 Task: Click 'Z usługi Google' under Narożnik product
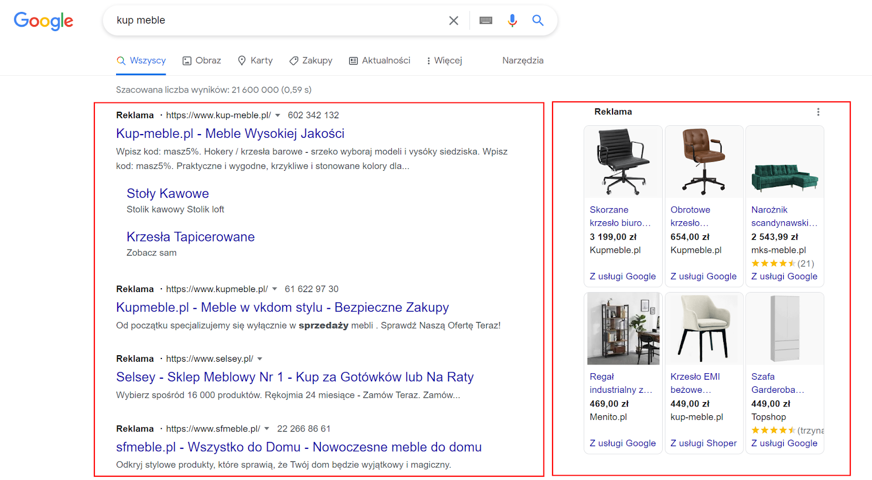pyautogui.click(x=784, y=277)
